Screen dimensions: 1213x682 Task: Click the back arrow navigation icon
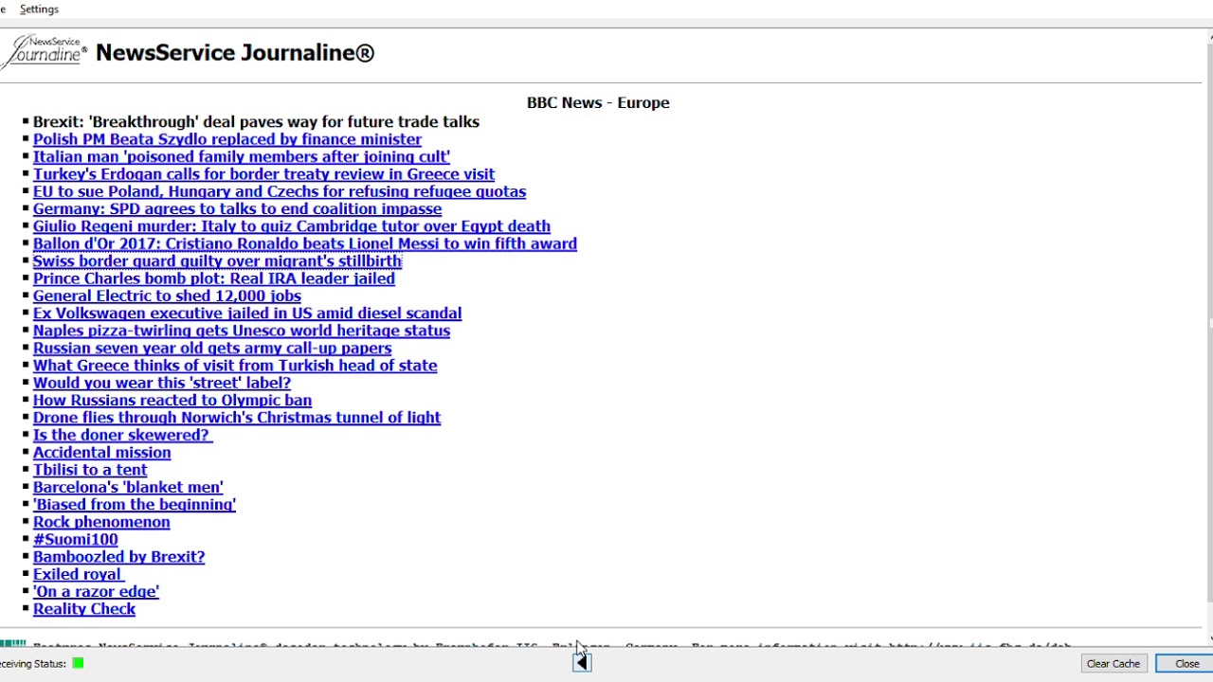[x=582, y=663]
